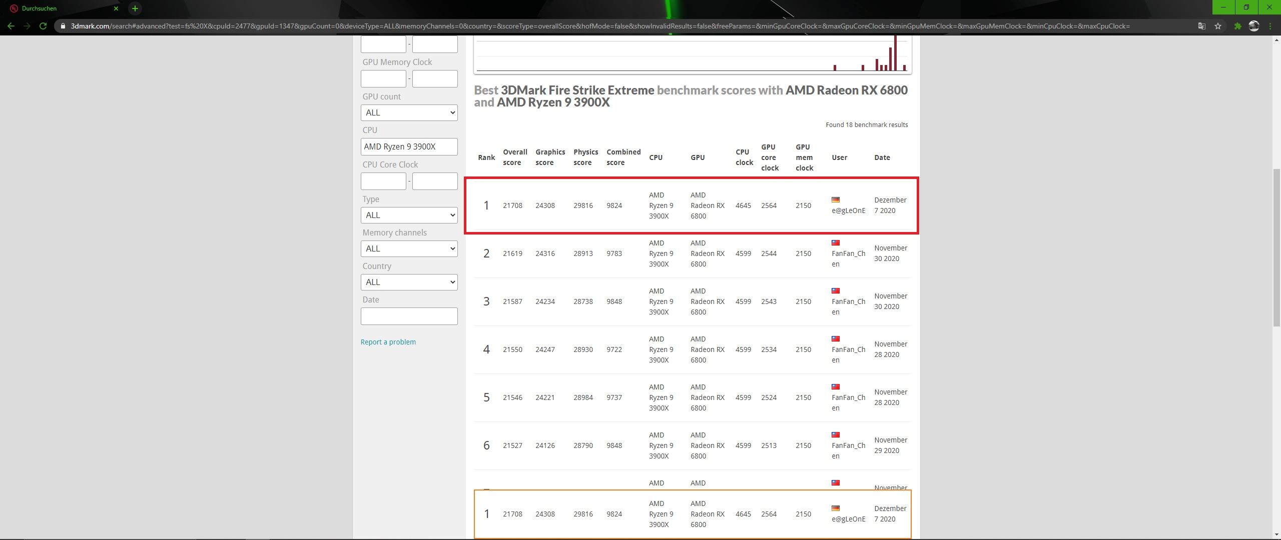Click the User column header
This screenshot has height=540, width=1281.
click(x=839, y=157)
